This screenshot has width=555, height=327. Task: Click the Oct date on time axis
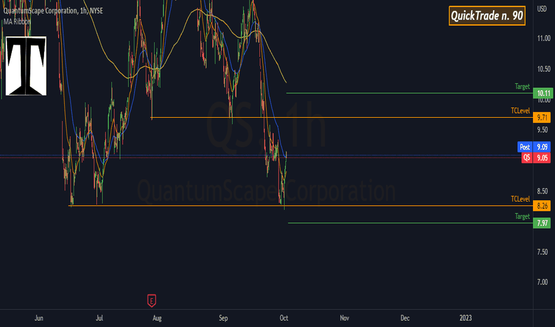[x=284, y=318]
